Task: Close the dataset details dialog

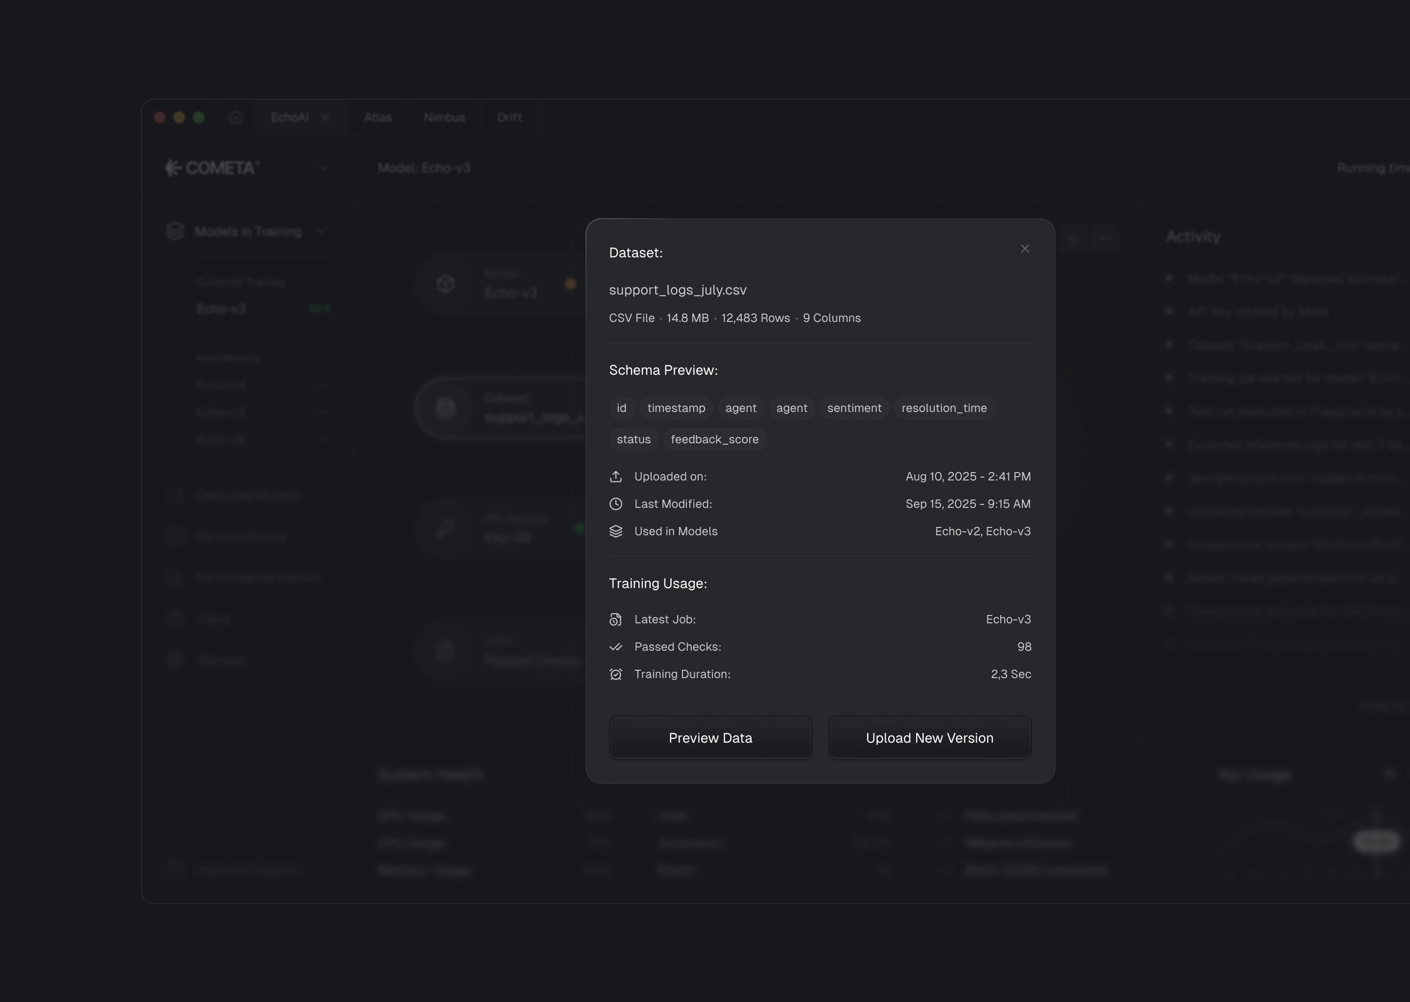Action: (1025, 249)
